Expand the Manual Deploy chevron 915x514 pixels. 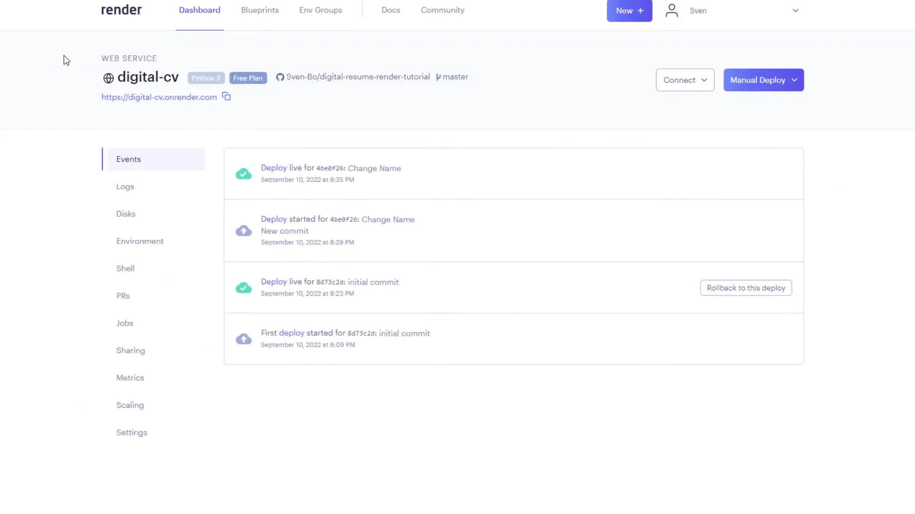[x=794, y=80]
